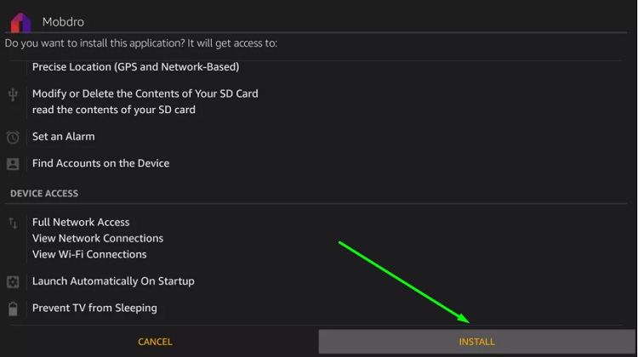638x357 pixels.
Task: Select Launch Automatically On Startup permission
Action: point(113,281)
